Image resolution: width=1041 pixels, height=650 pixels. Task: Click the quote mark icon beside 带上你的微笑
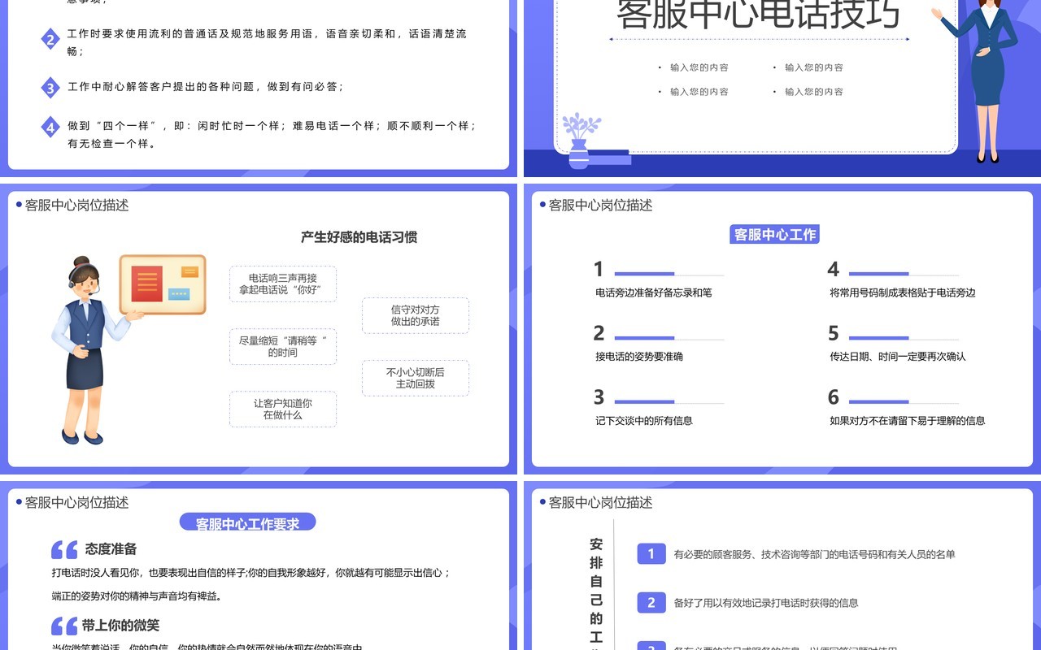[x=64, y=626]
